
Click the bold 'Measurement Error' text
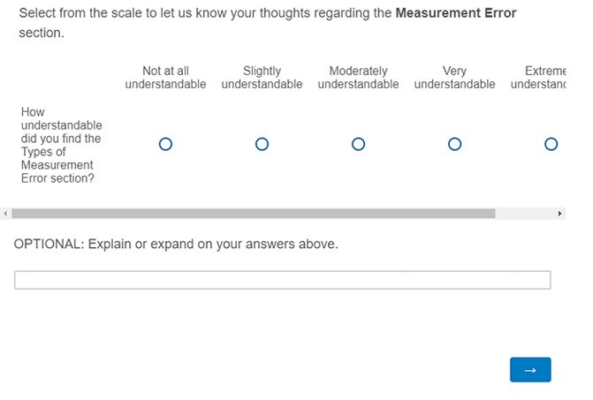456,13
